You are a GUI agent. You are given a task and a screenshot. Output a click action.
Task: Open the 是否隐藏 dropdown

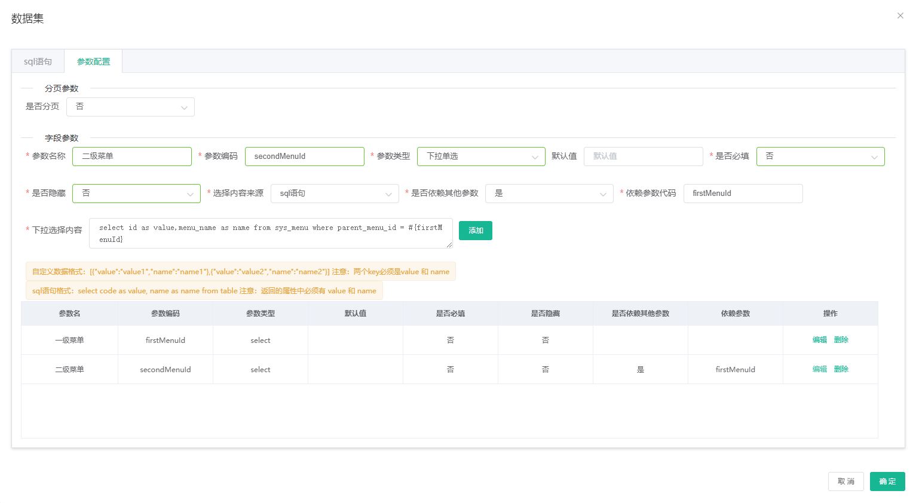pos(136,194)
